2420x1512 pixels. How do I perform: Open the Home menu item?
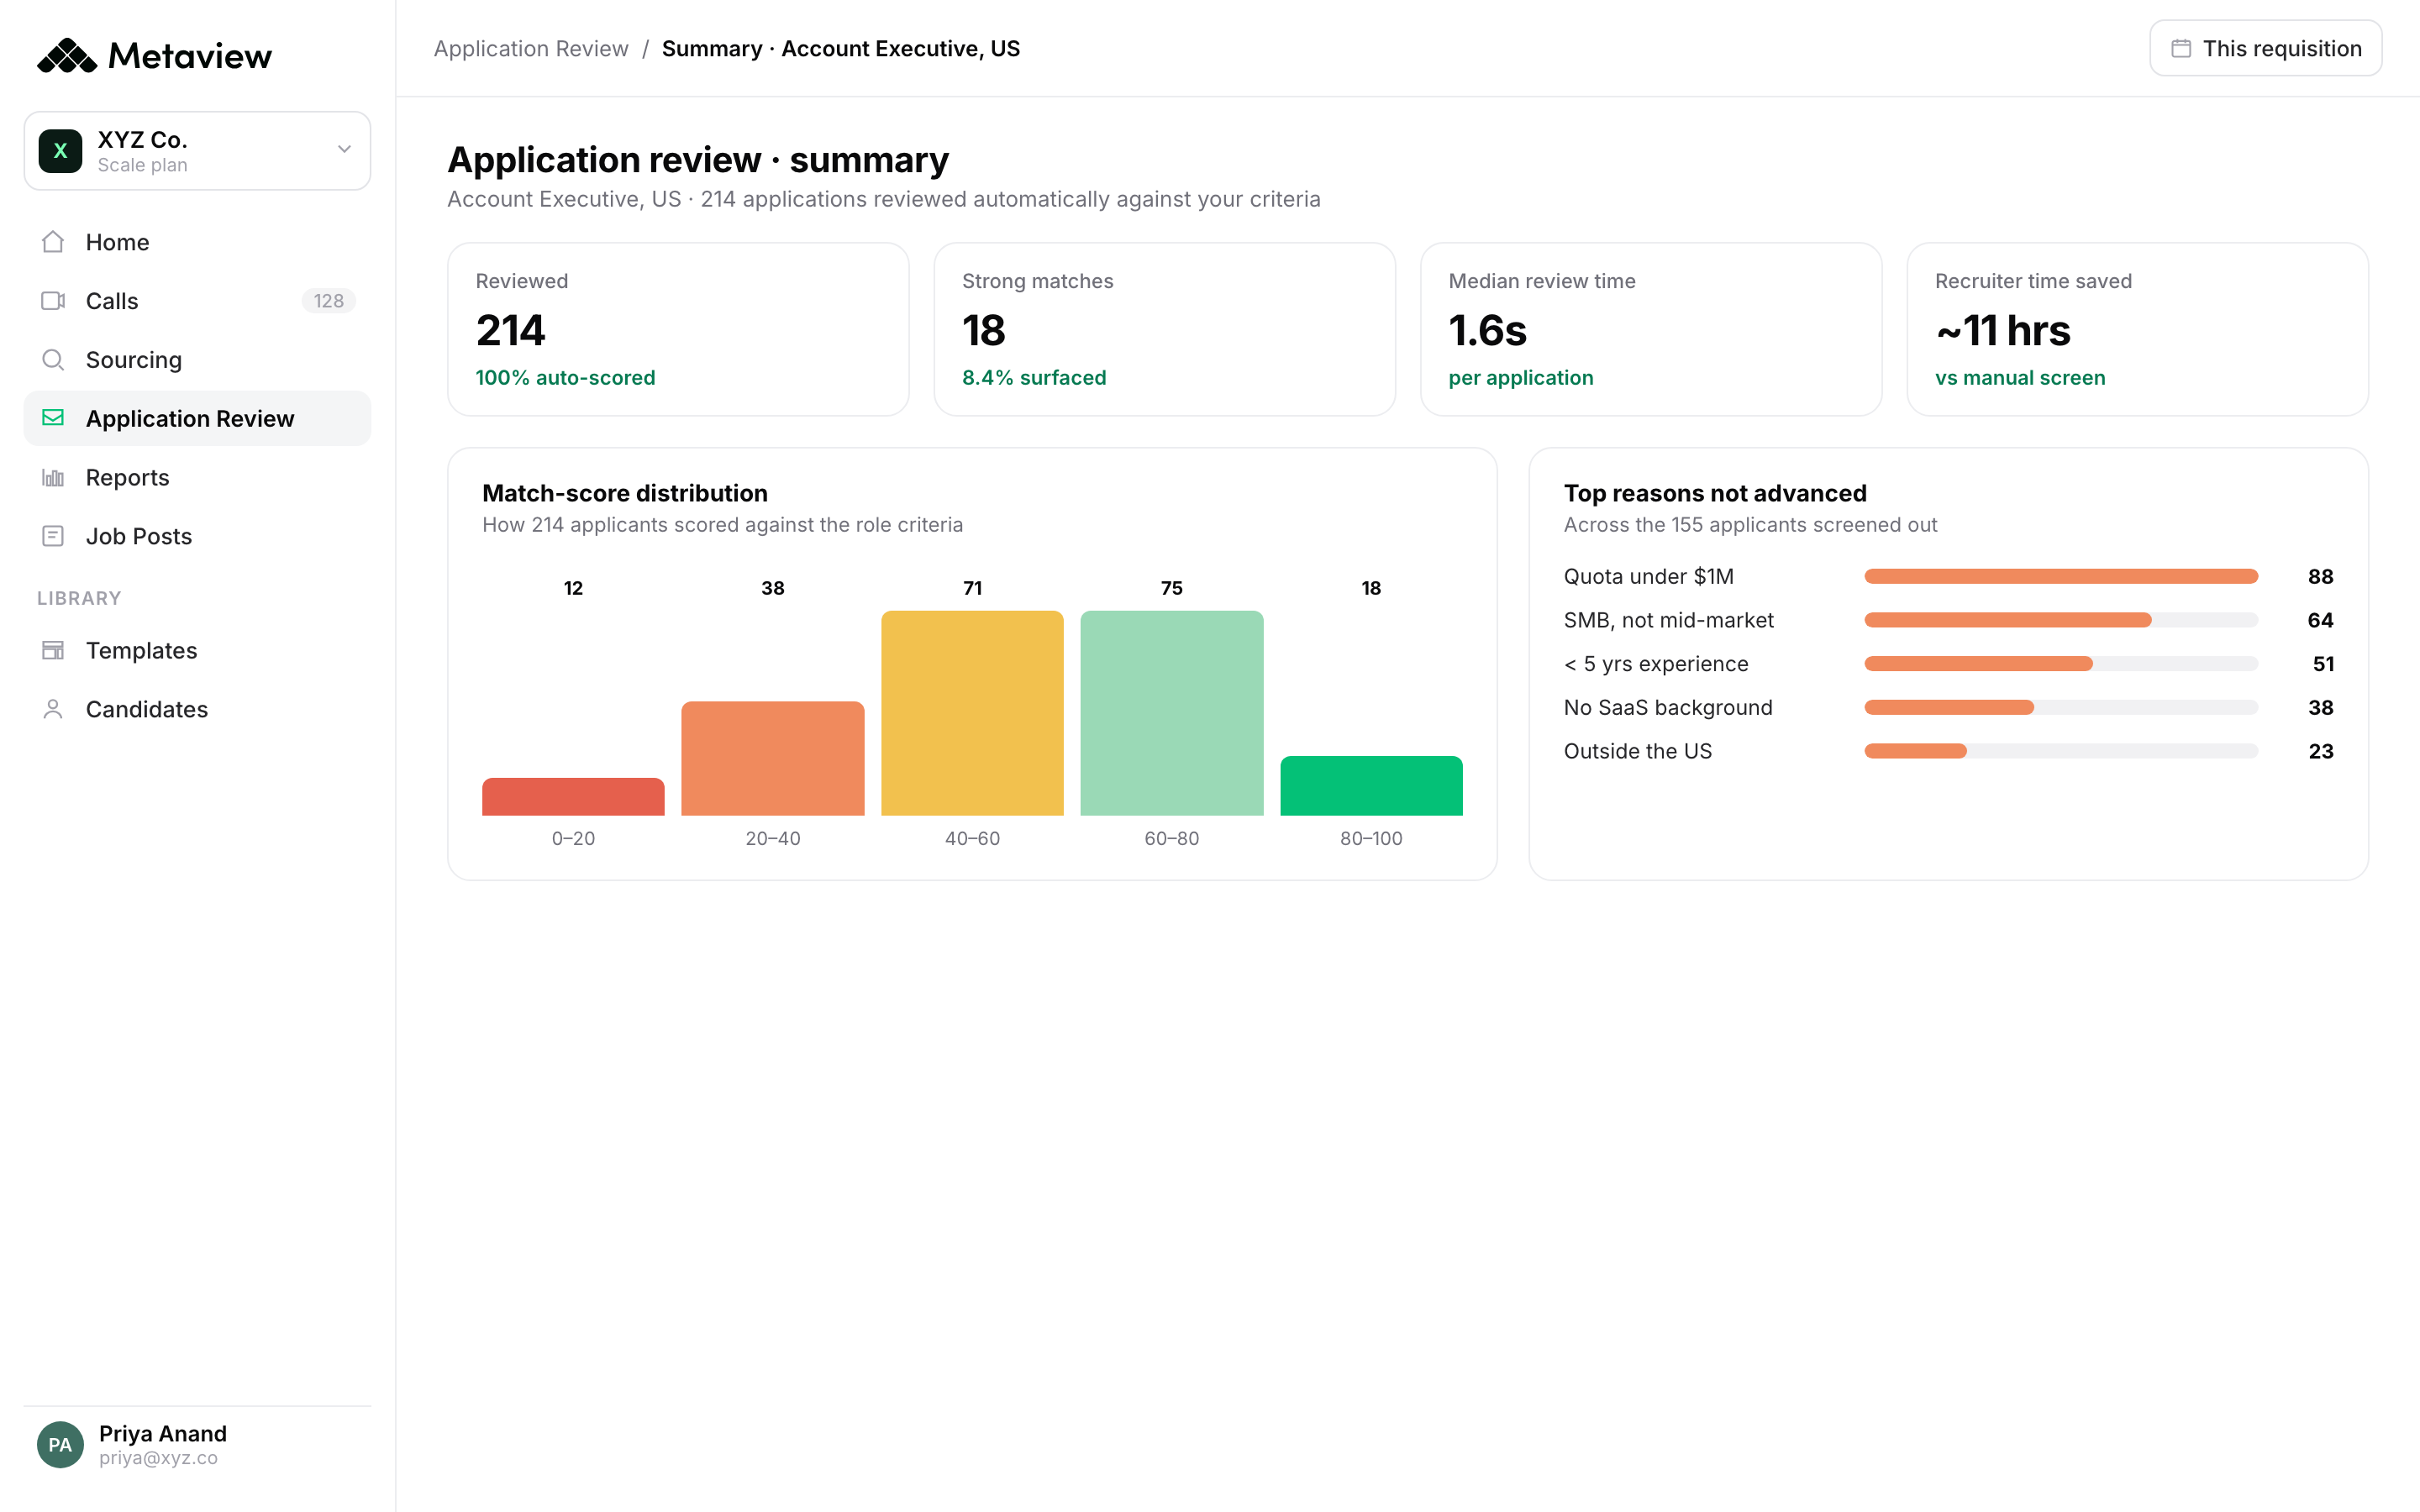pos(197,242)
